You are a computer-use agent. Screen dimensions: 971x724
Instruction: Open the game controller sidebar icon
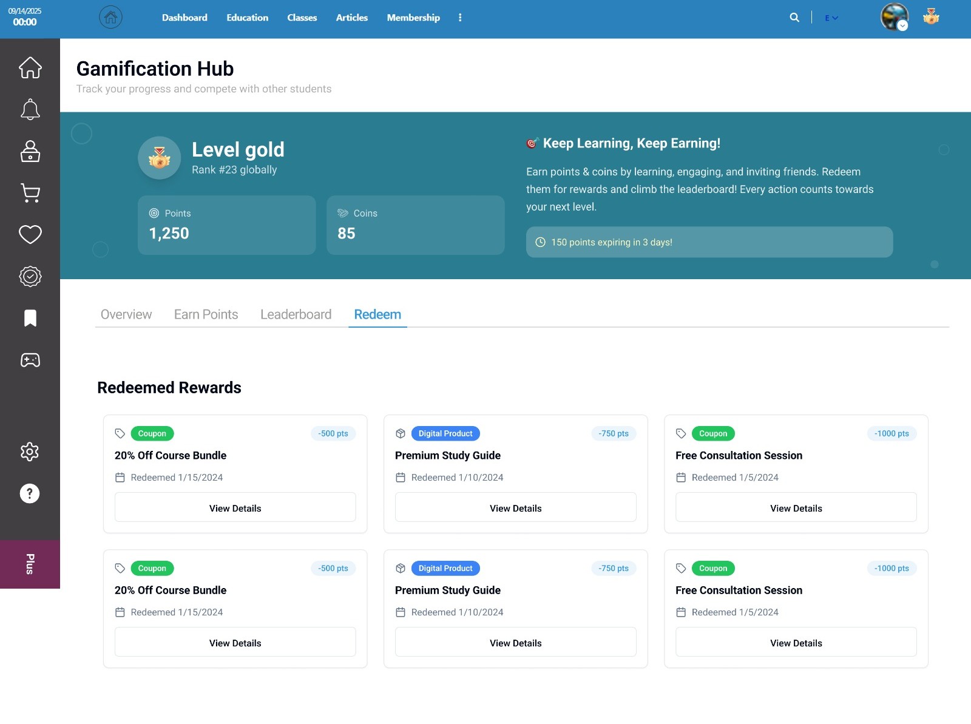(30, 360)
